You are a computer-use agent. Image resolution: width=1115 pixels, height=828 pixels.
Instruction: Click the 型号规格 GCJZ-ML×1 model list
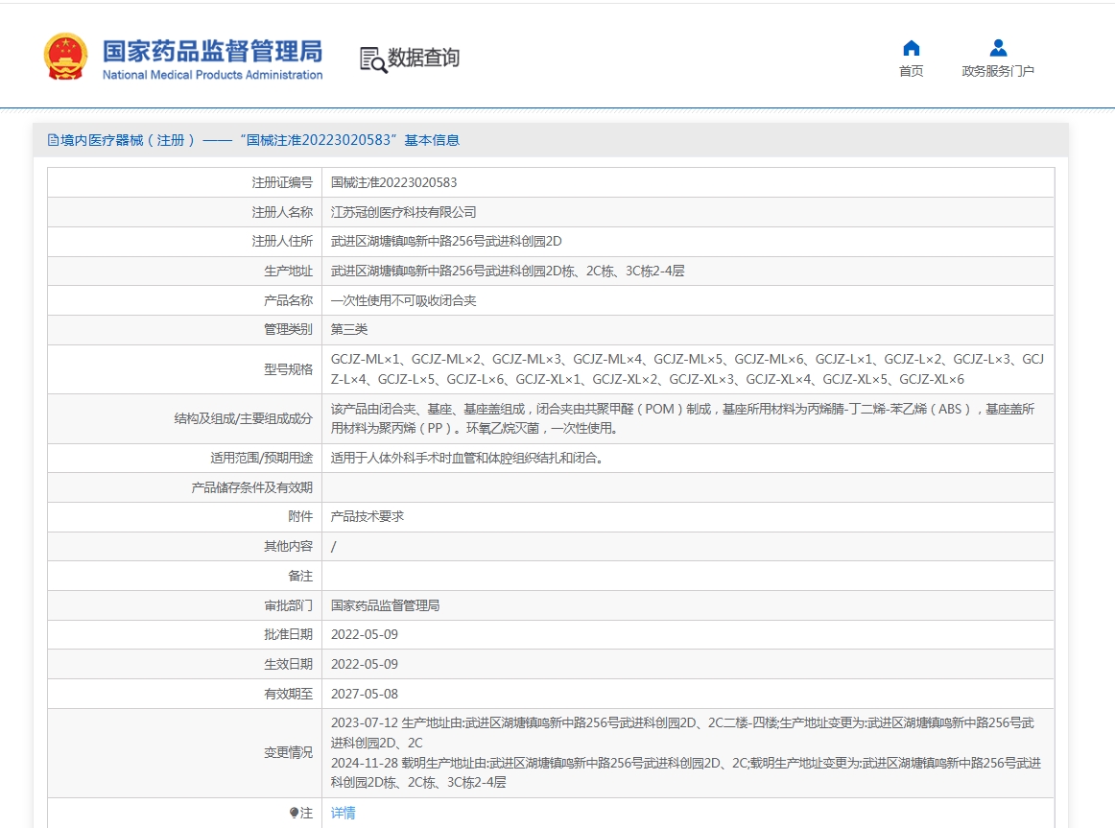[x=688, y=369]
